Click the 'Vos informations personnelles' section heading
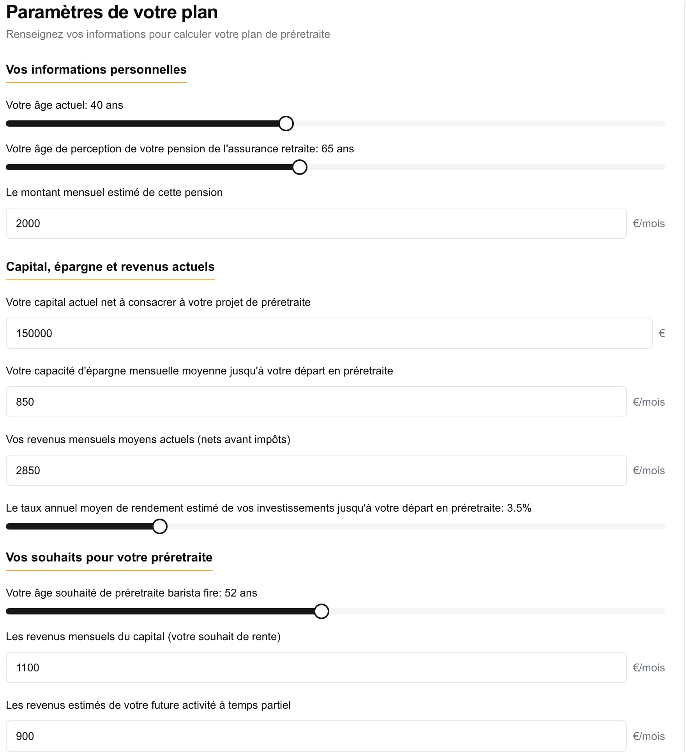Image resolution: width=687 pixels, height=752 pixels. 96,69
